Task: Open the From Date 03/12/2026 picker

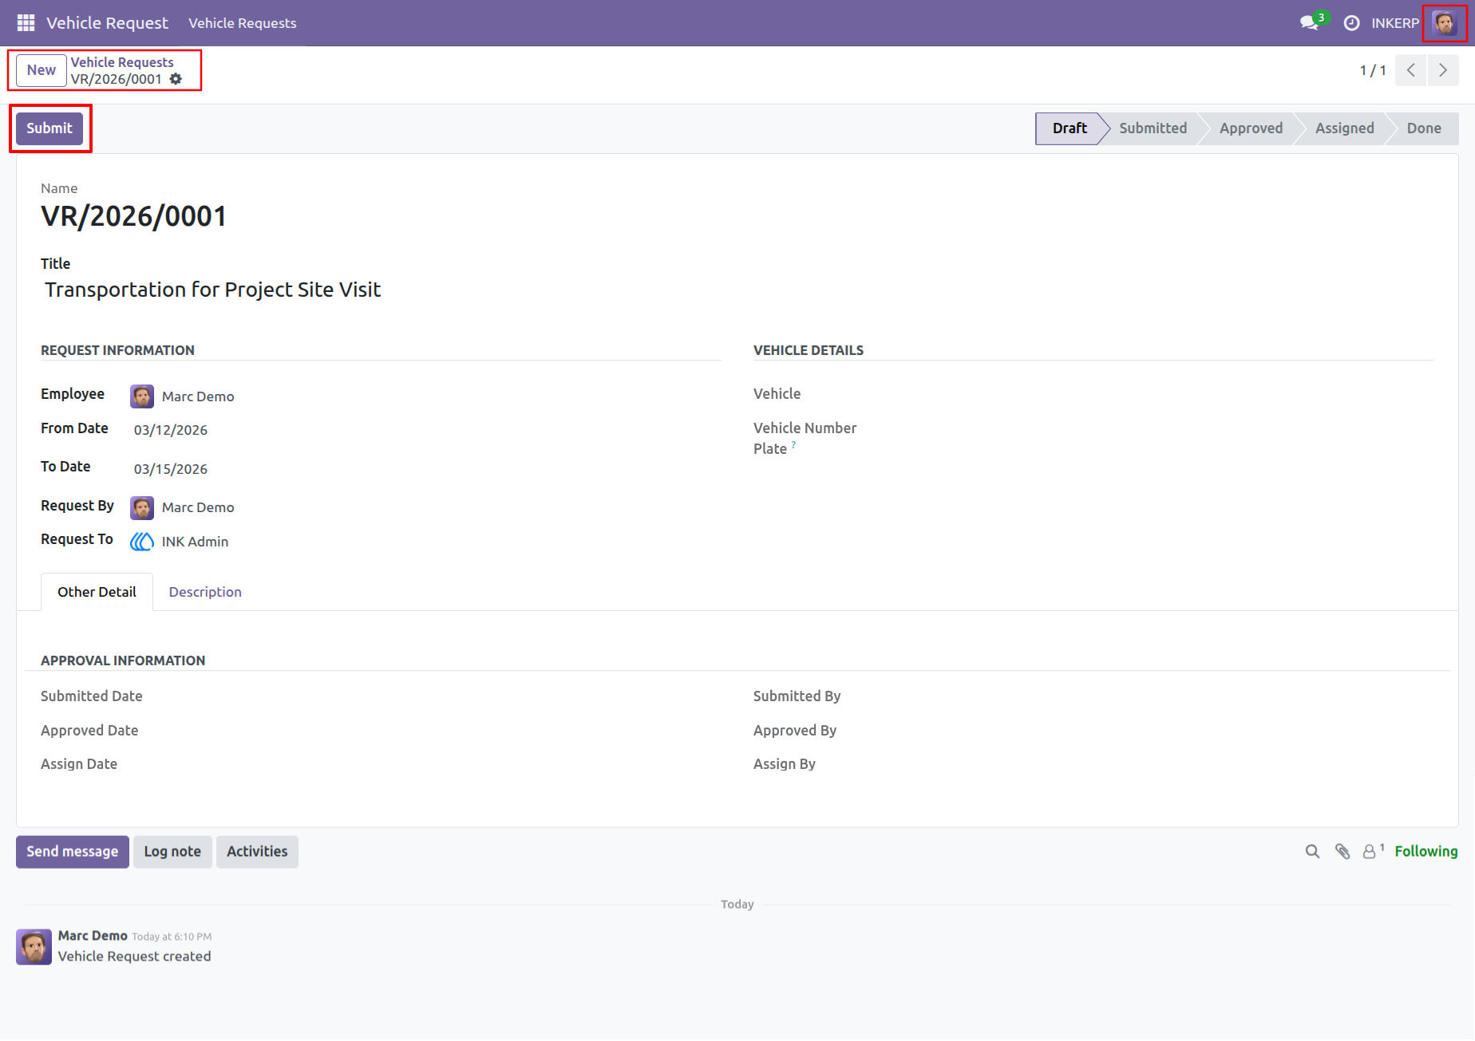Action: pyautogui.click(x=171, y=430)
